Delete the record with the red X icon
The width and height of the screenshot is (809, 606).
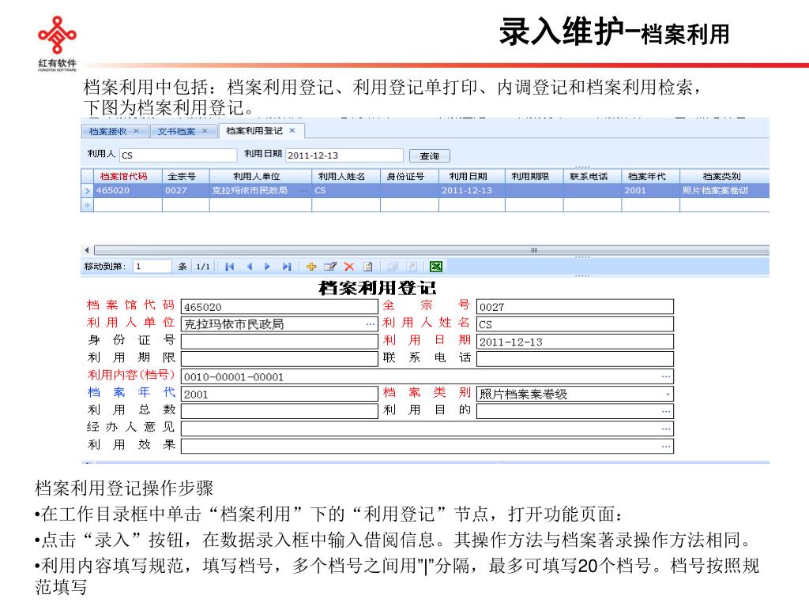click(x=349, y=267)
